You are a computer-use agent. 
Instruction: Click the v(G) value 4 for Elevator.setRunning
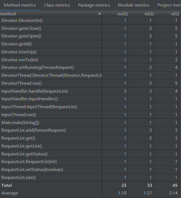(176, 67)
